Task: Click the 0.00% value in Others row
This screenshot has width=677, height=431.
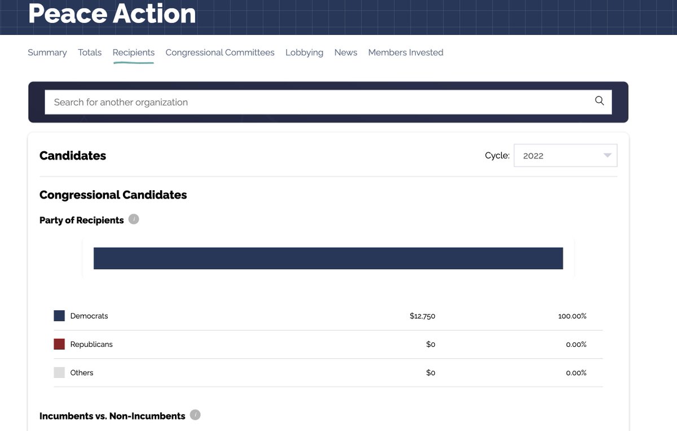Action: click(x=576, y=372)
